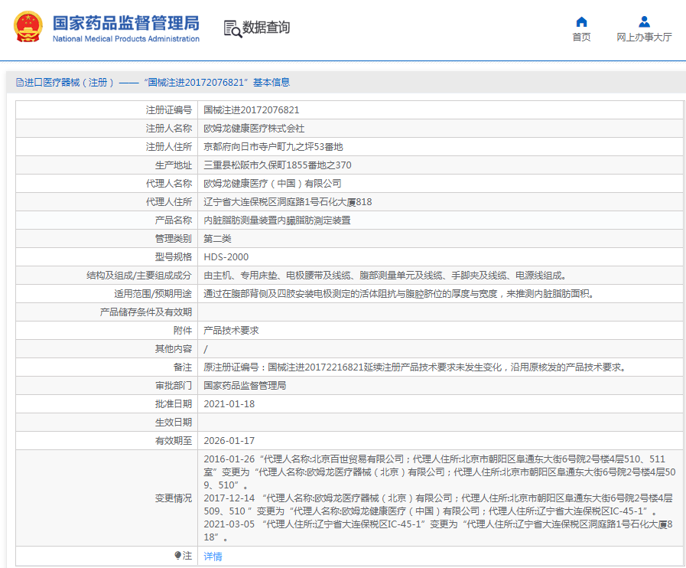Click the expiry date 2026-01-17 cell
This screenshot has width=686, height=568.
pos(229,441)
